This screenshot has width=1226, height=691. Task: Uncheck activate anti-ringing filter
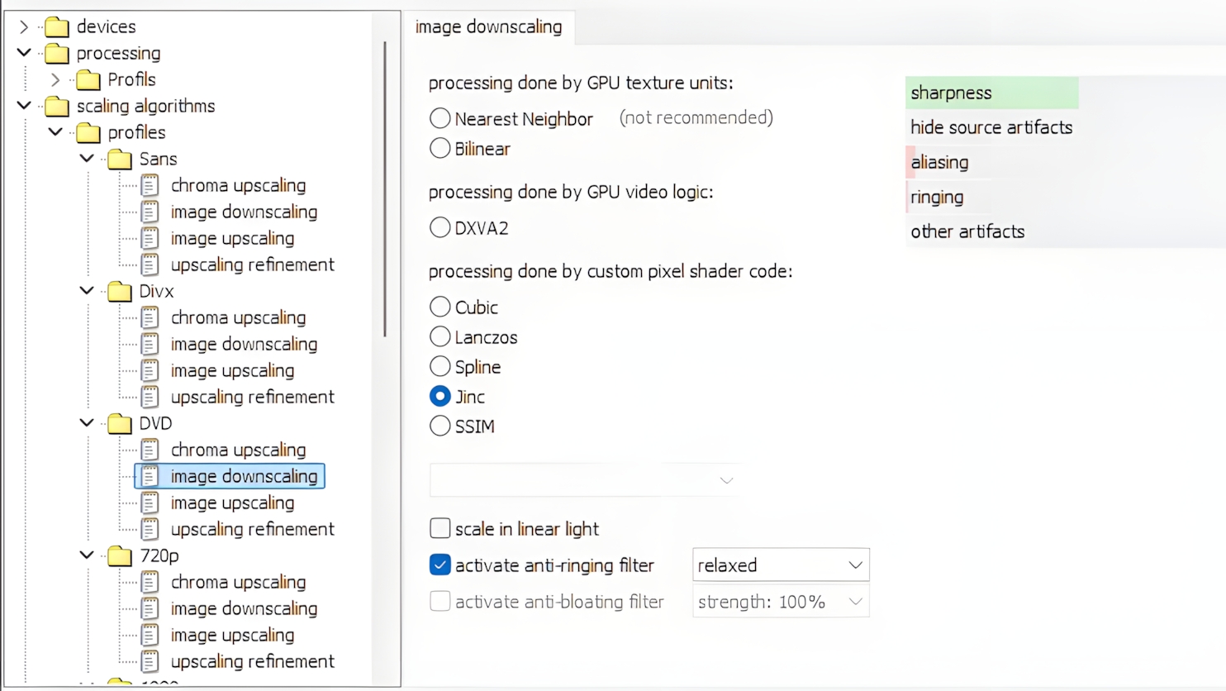pos(440,565)
